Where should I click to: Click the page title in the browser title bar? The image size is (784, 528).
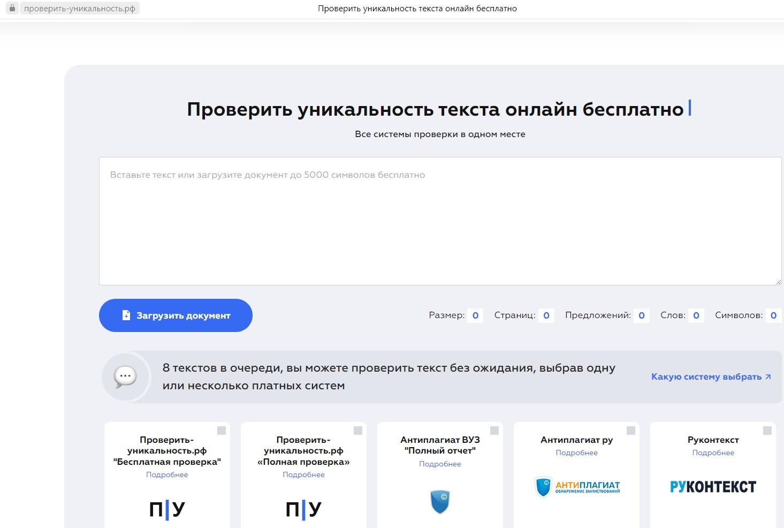417,9
